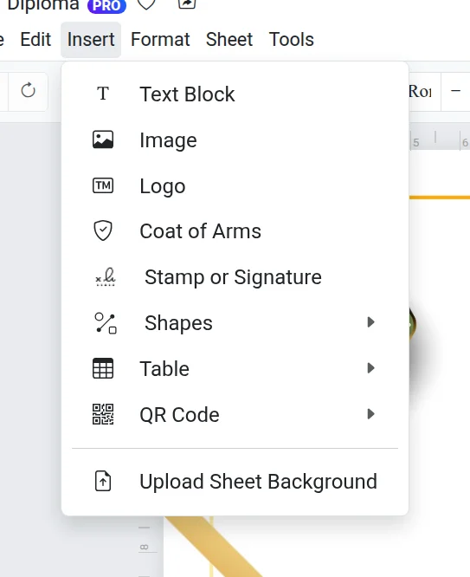Open the font name dropdown

[x=423, y=91]
